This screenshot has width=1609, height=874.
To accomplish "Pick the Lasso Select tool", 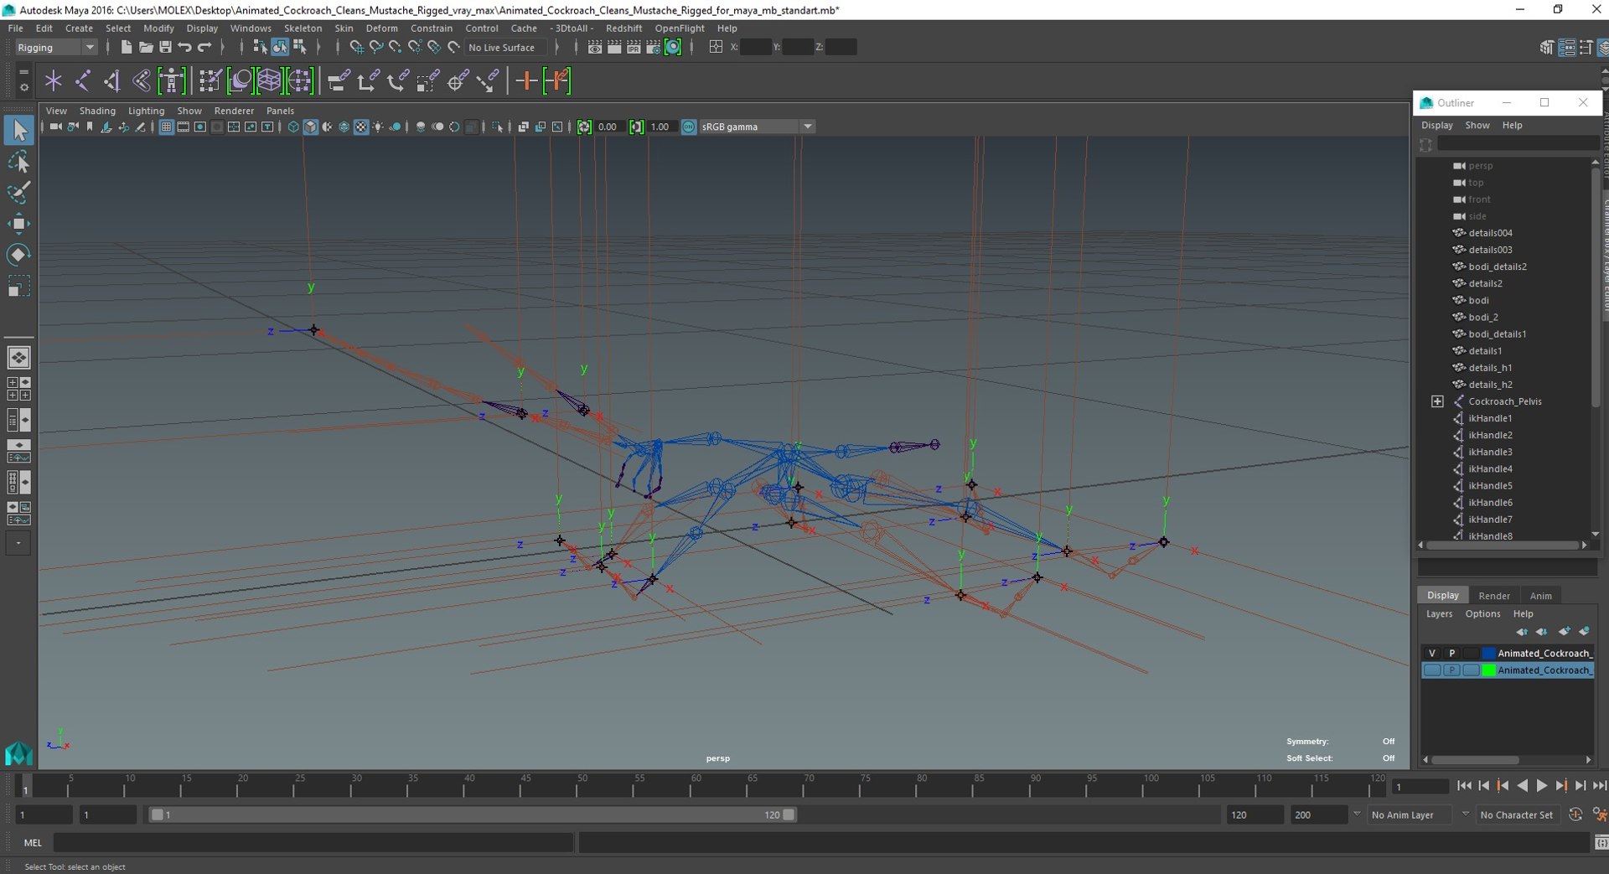I will pyautogui.click(x=18, y=162).
